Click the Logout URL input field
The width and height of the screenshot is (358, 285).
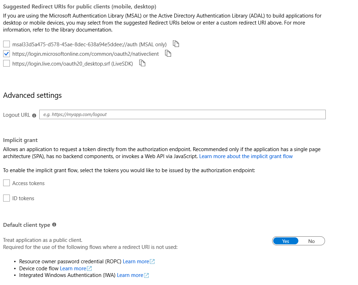tap(182, 114)
